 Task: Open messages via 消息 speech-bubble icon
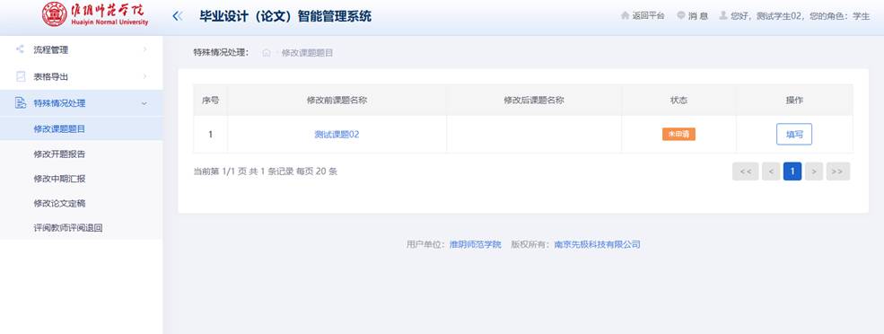681,16
